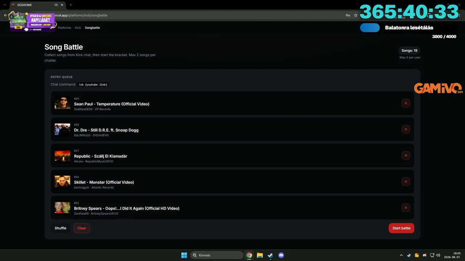Click the GAMIVO.com logo
The height and width of the screenshot is (261, 465).
click(x=438, y=88)
